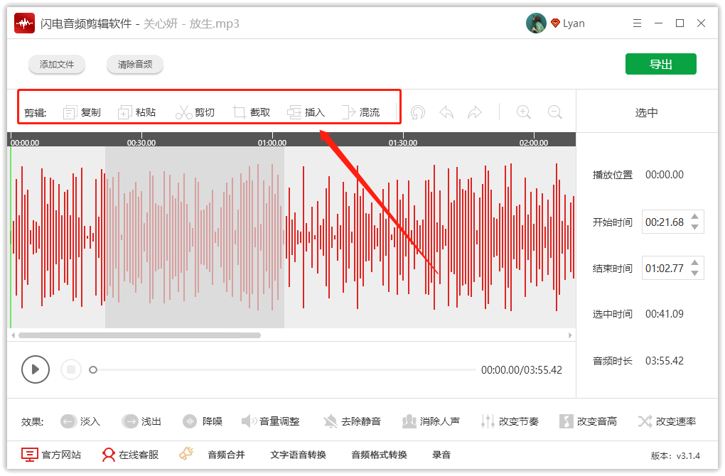Click the Copy (复制) edit tool
725x476 pixels.
point(82,112)
